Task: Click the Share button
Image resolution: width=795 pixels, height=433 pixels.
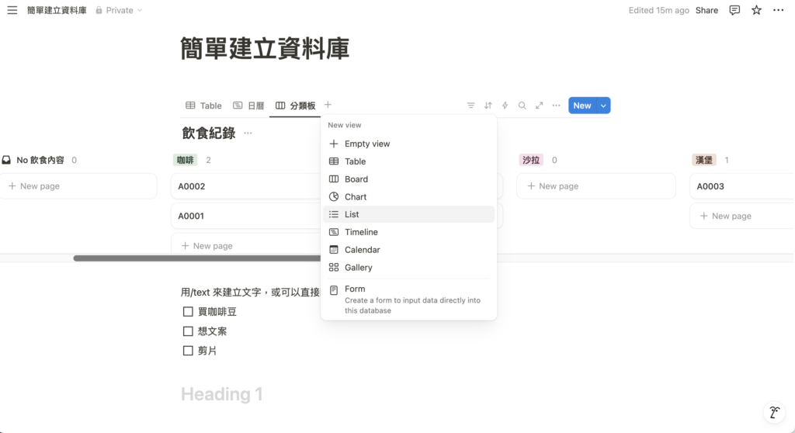Action: pyautogui.click(x=706, y=10)
